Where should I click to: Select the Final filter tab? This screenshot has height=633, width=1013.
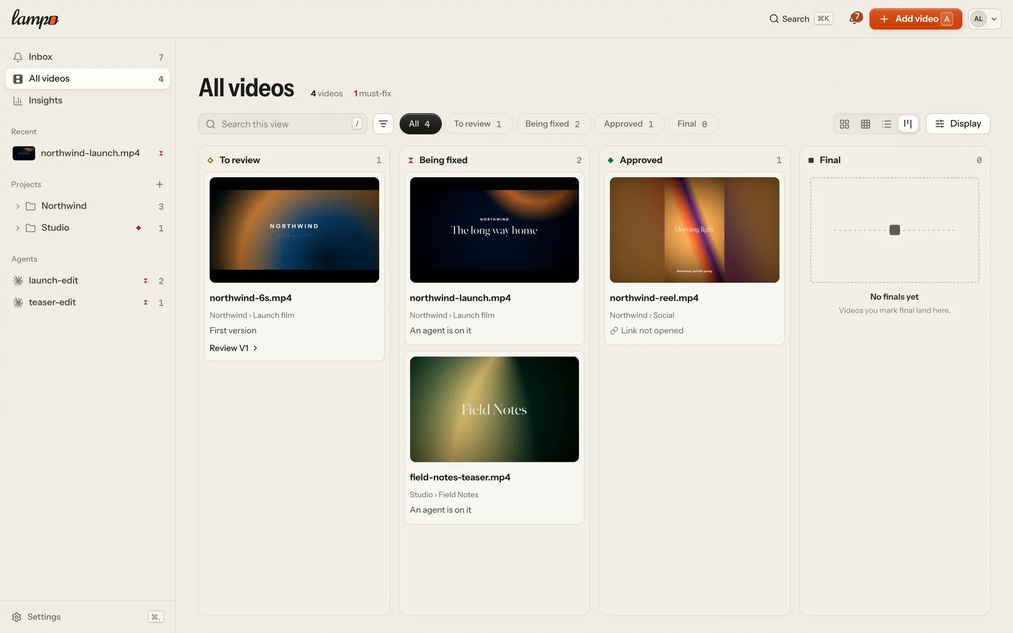click(x=692, y=124)
